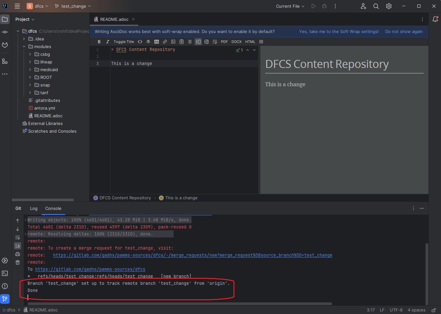The image size is (441, 314).
Task: Open test_change branch dropdown
Action: (x=73, y=6)
